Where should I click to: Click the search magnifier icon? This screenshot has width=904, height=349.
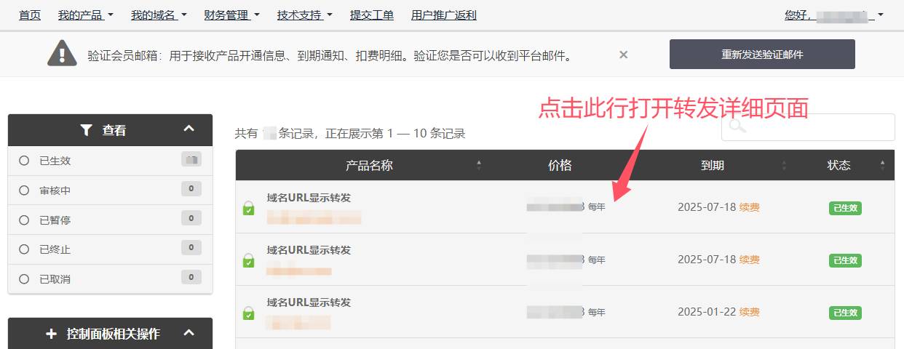pyautogui.click(x=737, y=127)
